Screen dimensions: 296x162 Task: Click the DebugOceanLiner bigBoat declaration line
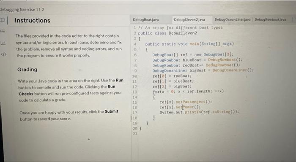[x=203, y=70]
